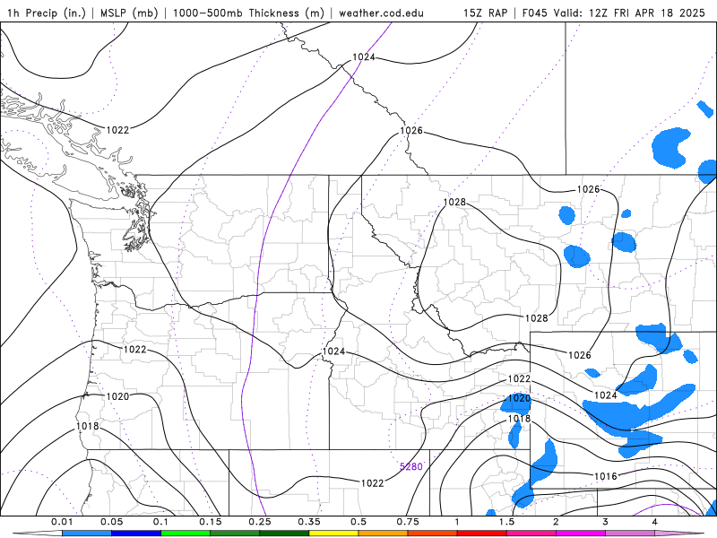Click the 1018 isobar label on the Oregon coast
Image resolution: width=717 pixels, height=538 pixels.
click(x=87, y=427)
